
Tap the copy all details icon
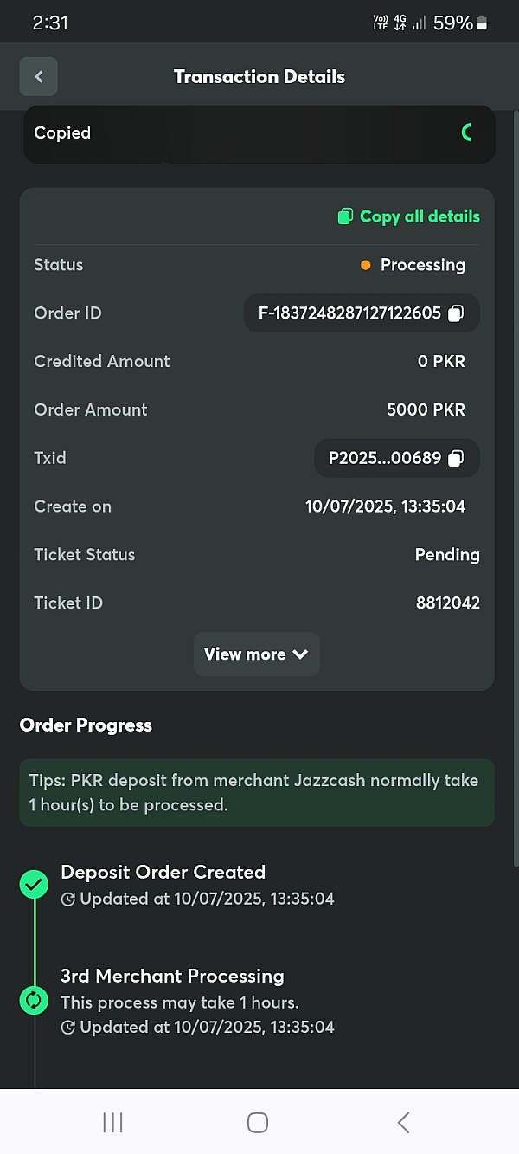[345, 216]
